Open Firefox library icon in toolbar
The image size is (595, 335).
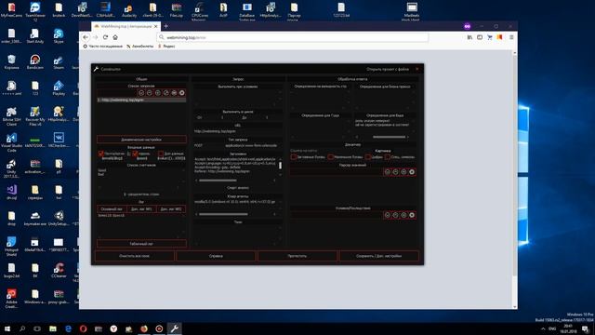pyautogui.click(x=469, y=37)
